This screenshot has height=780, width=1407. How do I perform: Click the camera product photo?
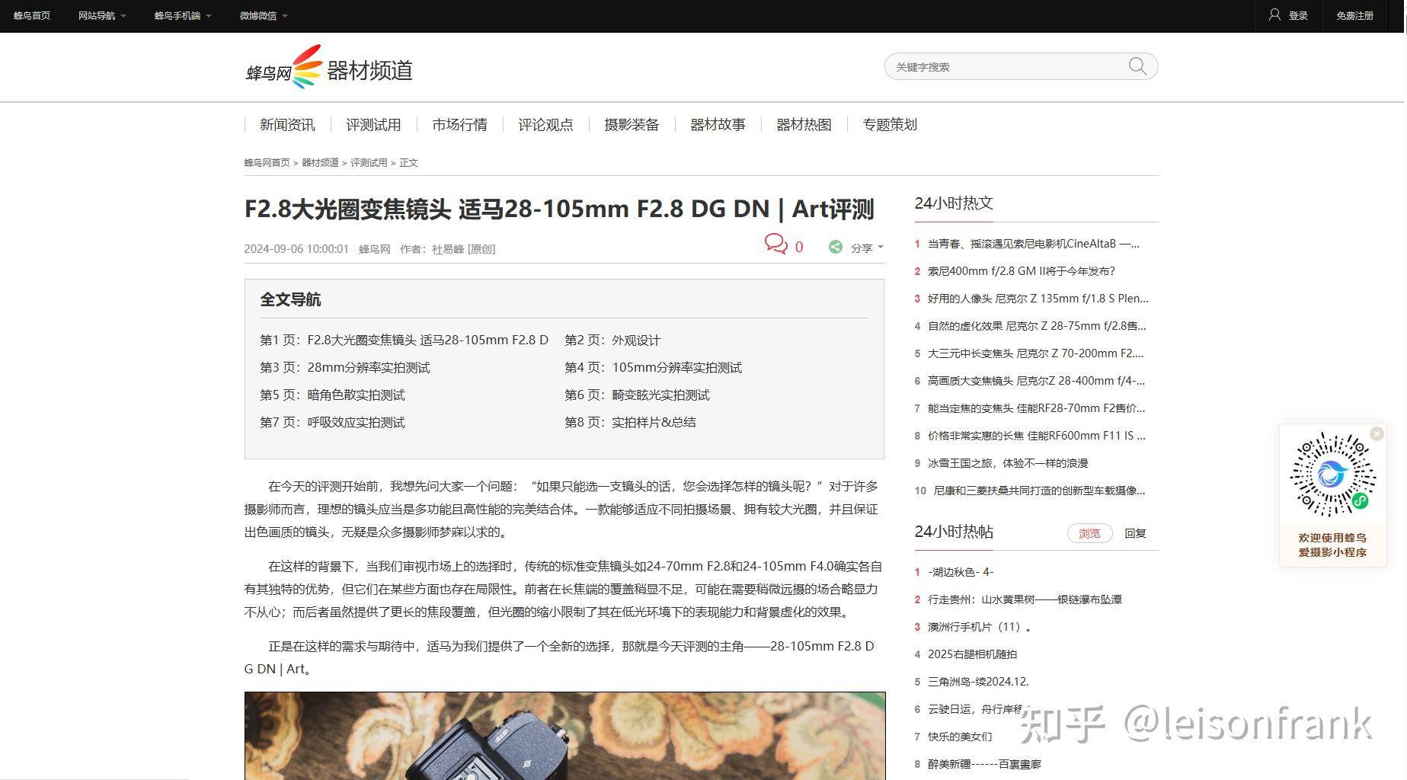564,736
